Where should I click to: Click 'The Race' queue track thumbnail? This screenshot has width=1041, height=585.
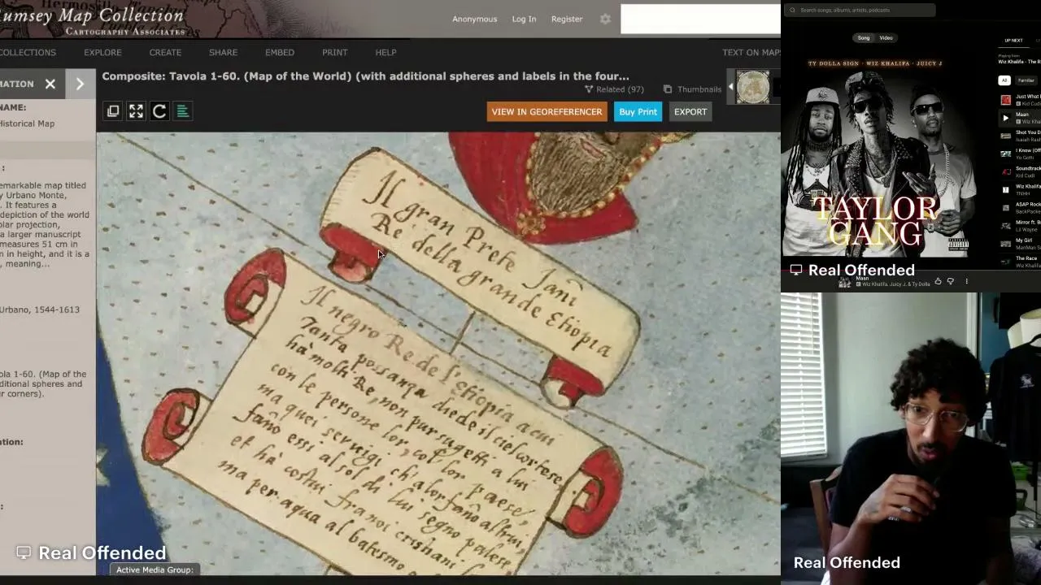[1006, 261]
